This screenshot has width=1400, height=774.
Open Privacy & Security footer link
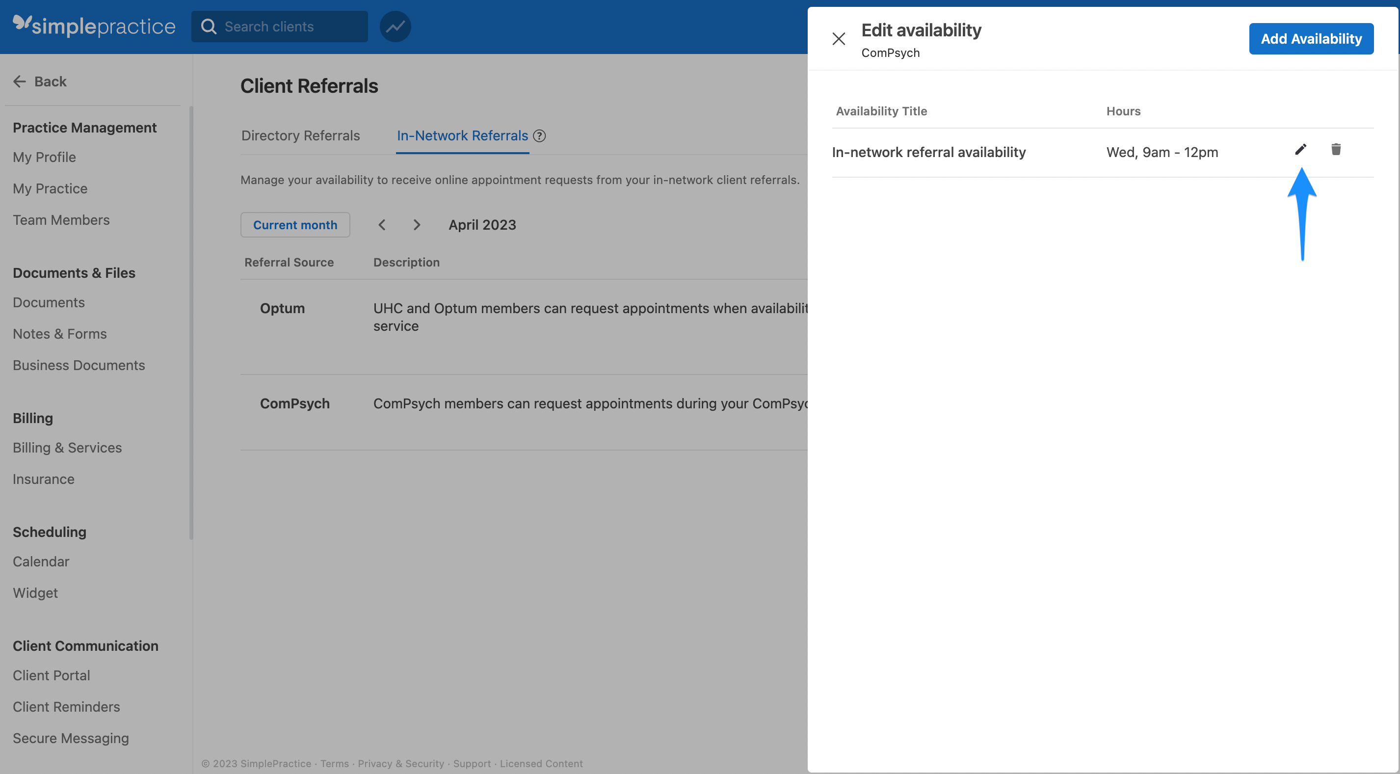pos(400,763)
